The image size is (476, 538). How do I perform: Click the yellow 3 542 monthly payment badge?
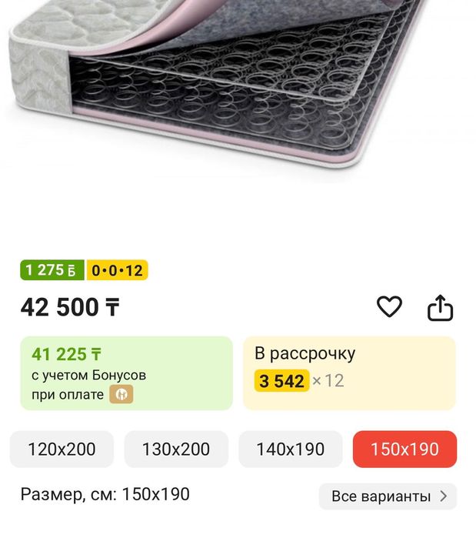[281, 381]
